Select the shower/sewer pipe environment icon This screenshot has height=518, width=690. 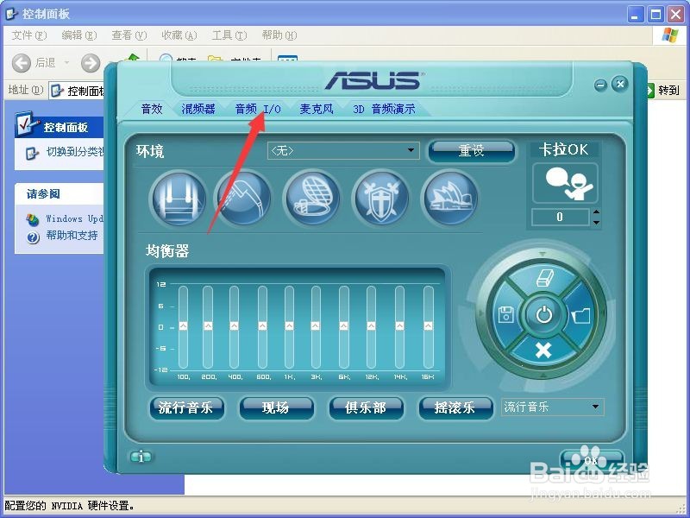click(x=244, y=198)
